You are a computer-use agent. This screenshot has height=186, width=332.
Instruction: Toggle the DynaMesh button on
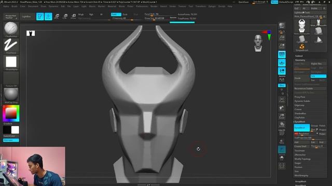click(x=302, y=128)
